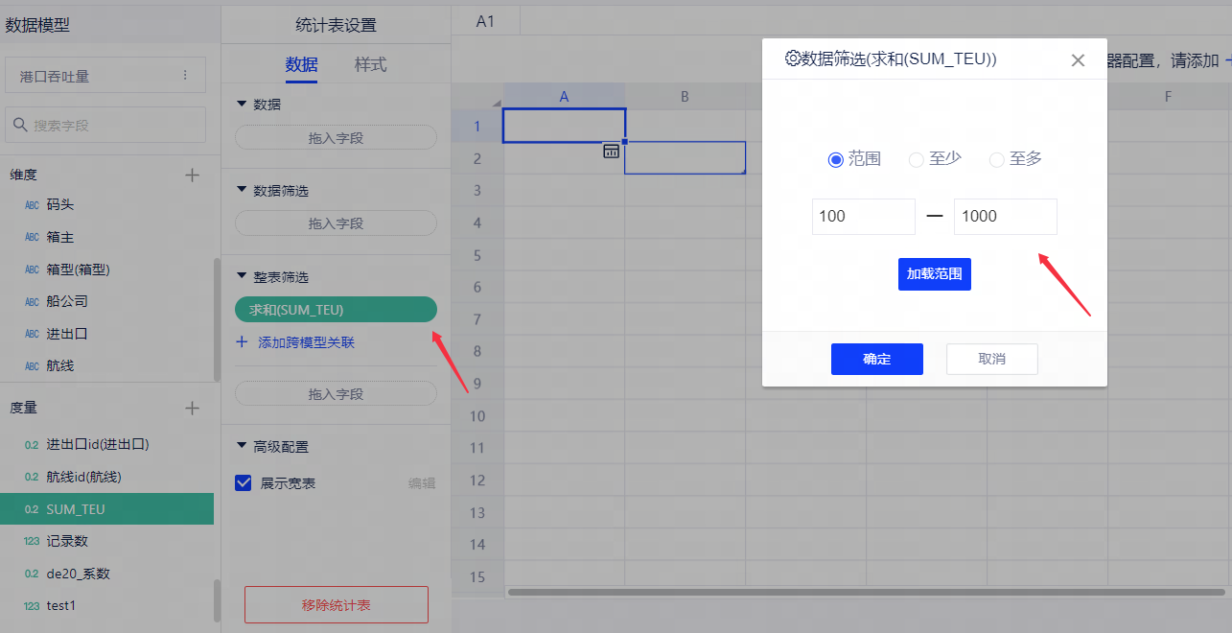Close the 数据筛选 dialog with X
This screenshot has width=1232, height=633.
point(1078,60)
